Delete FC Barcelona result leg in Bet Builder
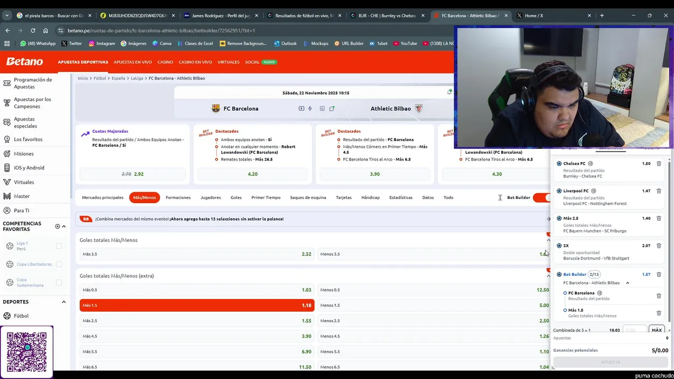This screenshot has height=379, width=674. (x=659, y=296)
